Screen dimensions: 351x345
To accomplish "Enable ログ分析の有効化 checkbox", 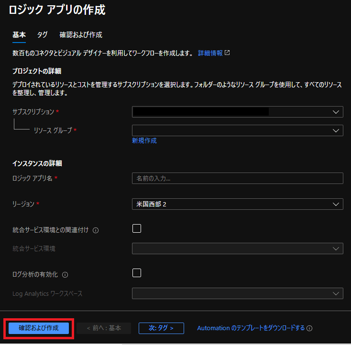I will point(137,273).
